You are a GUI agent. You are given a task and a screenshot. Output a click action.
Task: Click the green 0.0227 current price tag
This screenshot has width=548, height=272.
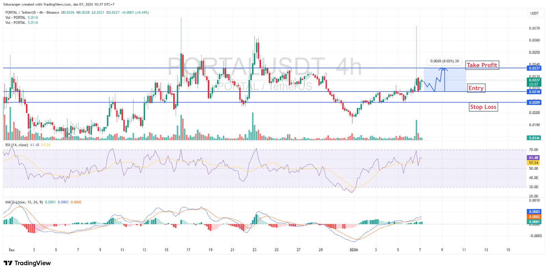pos(534,80)
